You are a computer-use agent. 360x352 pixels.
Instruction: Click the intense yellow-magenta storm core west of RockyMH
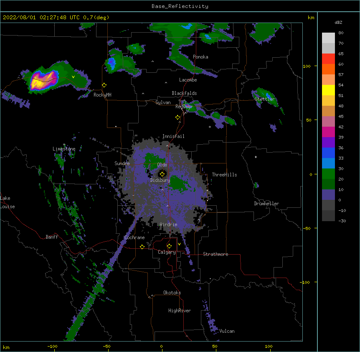(43, 80)
